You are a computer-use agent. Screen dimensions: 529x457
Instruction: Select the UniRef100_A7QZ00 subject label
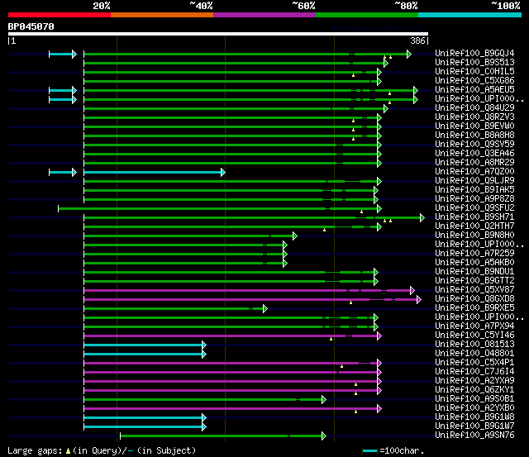point(474,172)
